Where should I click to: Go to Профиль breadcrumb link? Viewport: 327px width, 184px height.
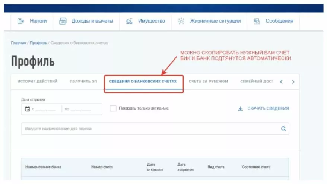[38, 43]
